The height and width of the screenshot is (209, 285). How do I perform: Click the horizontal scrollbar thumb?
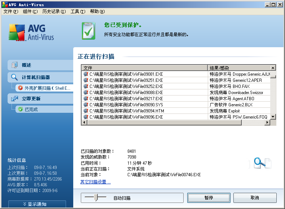[x=164, y=123]
